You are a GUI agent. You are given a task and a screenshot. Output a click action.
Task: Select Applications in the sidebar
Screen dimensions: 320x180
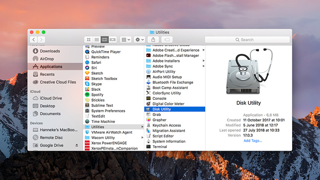[x=55, y=67]
